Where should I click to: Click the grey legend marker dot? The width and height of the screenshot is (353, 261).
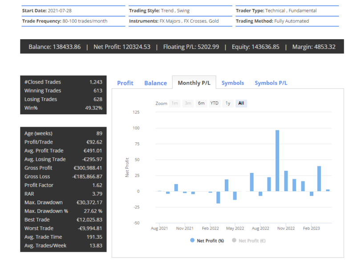235,241
